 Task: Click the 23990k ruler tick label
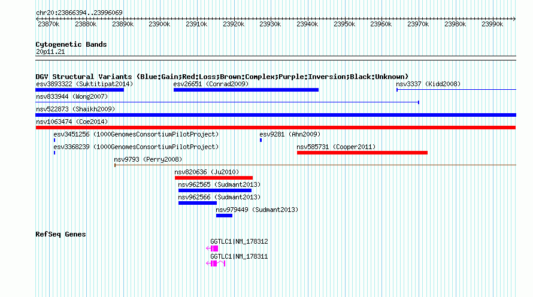coord(492,24)
